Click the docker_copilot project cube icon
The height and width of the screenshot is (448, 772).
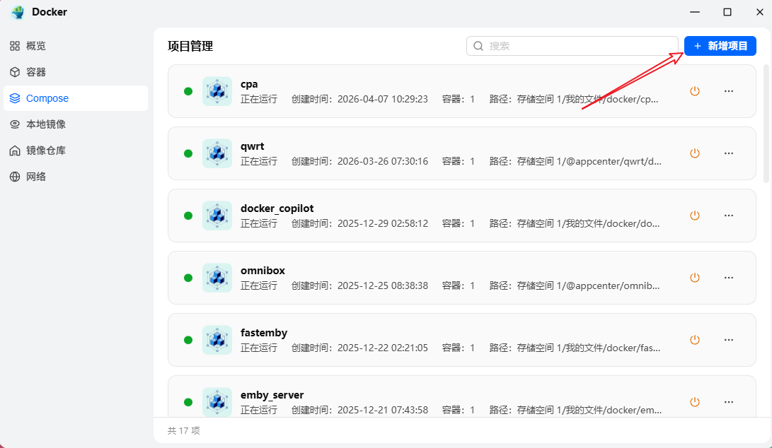point(217,216)
